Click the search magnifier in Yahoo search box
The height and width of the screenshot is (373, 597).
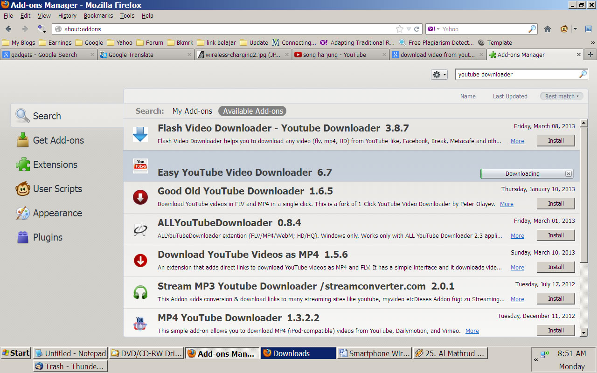click(532, 29)
